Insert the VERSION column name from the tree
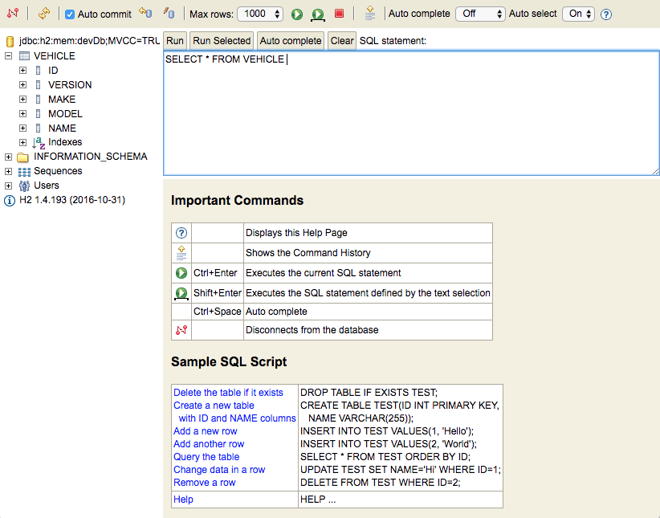 (70, 85)
